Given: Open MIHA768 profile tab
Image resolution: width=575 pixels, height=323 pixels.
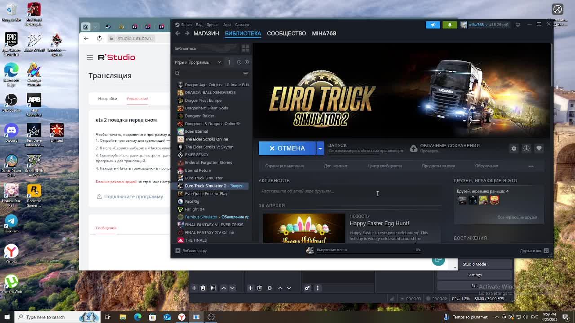Looking at the screenshot, I should (x=324, y=33).
